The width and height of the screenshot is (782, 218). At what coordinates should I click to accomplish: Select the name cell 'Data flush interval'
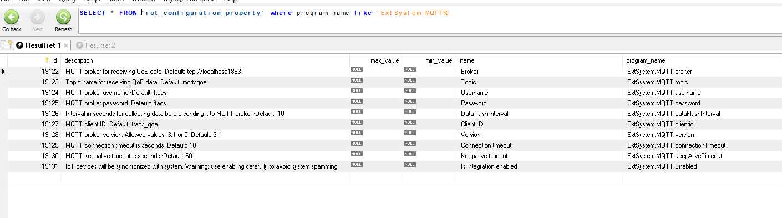[485, 114]
